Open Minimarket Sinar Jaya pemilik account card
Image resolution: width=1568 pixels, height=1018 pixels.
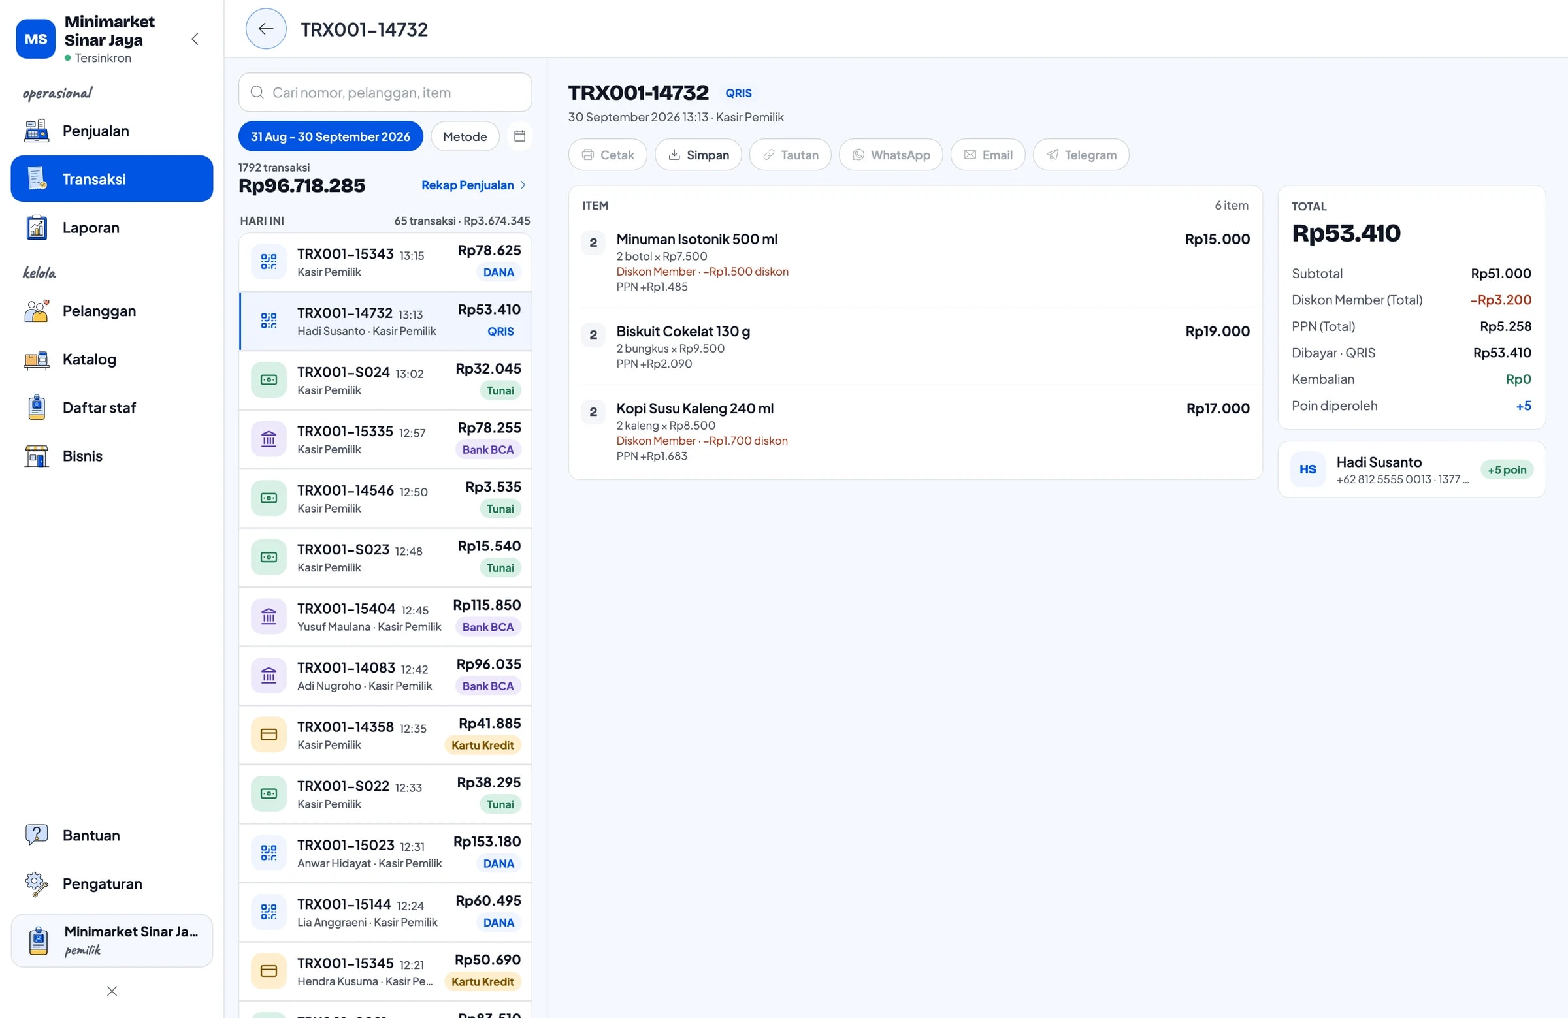112,940
